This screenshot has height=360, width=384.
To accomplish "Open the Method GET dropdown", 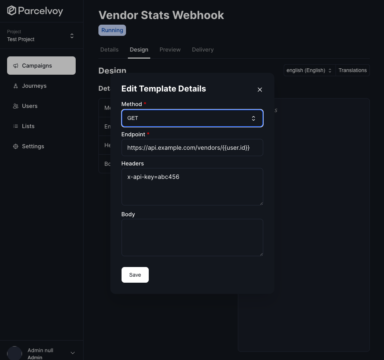I will 192,118.
